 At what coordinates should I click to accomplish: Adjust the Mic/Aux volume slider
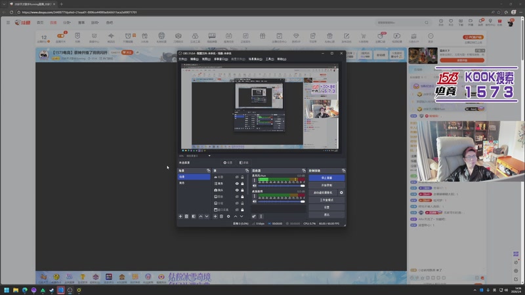click(282, 186)
